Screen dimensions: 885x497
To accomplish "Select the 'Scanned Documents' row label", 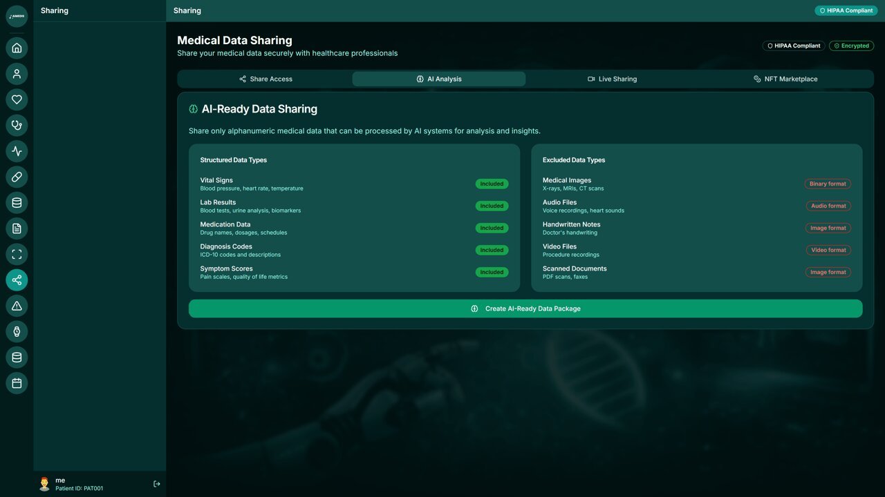I will [x=575, y=269].
